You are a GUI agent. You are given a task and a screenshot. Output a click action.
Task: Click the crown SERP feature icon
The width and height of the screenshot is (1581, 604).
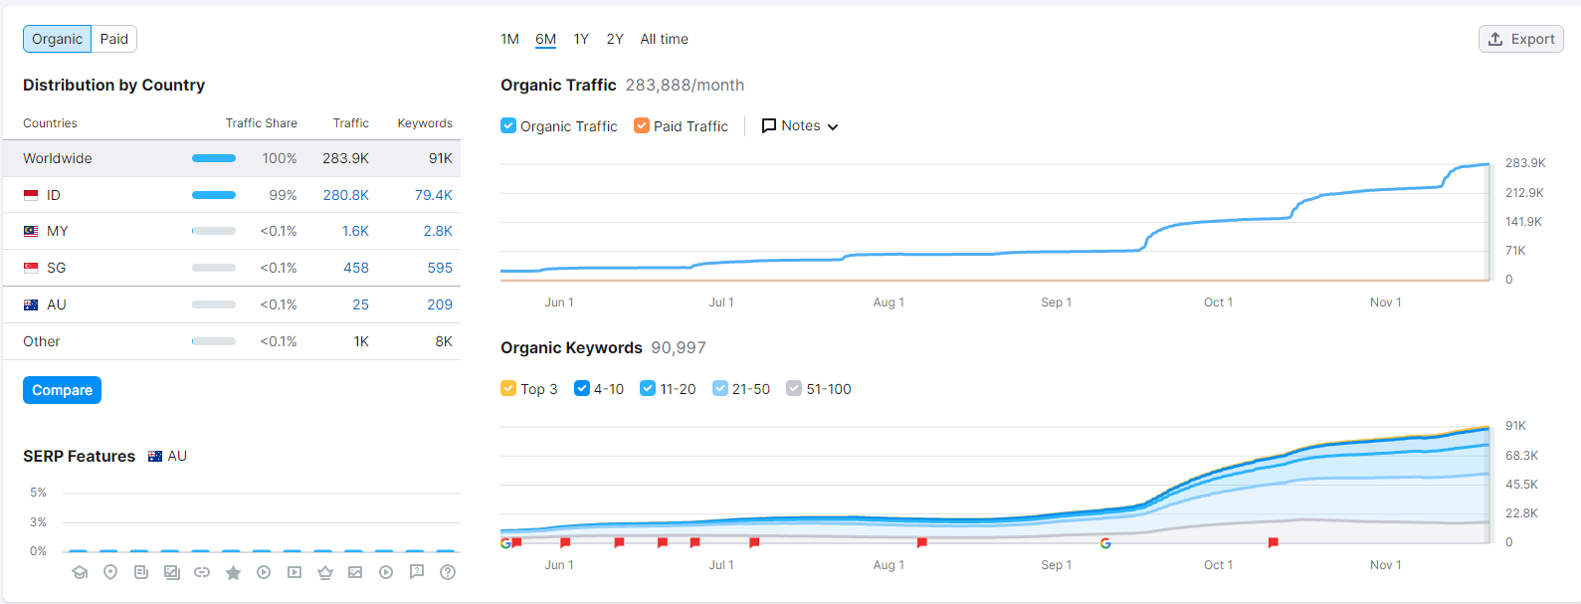324,572
